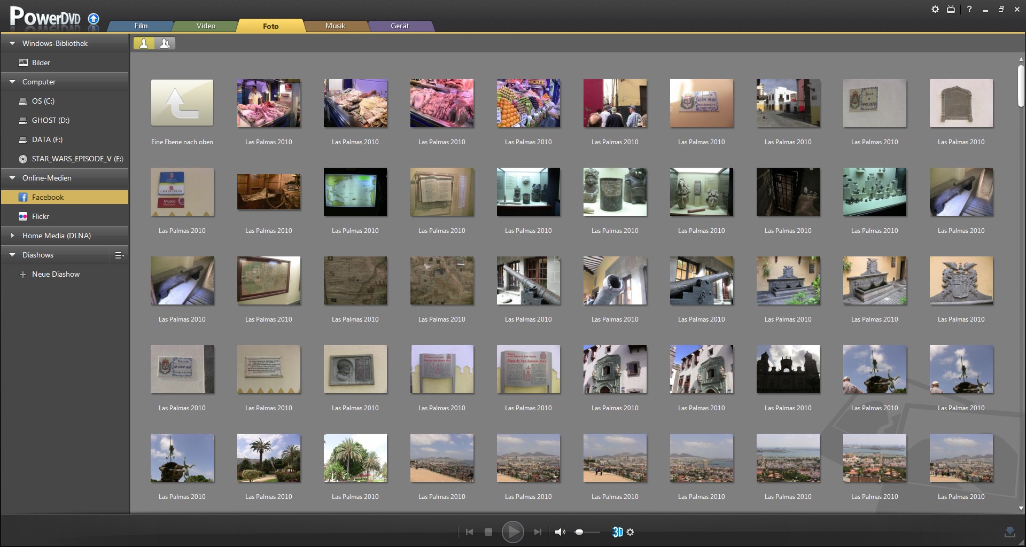
Task: Open PowerDVD settings via the gear icon
Action: pyautogui.click(x=935, y=9)
